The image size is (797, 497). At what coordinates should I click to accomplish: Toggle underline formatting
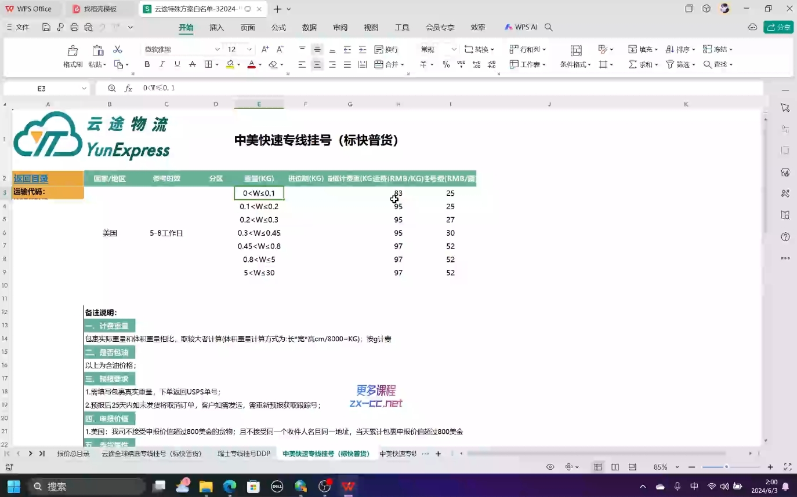tap(177, 65)
